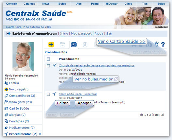Open News in top navigation
Viewport: 172px width, 140px height.
click(46, 4)
